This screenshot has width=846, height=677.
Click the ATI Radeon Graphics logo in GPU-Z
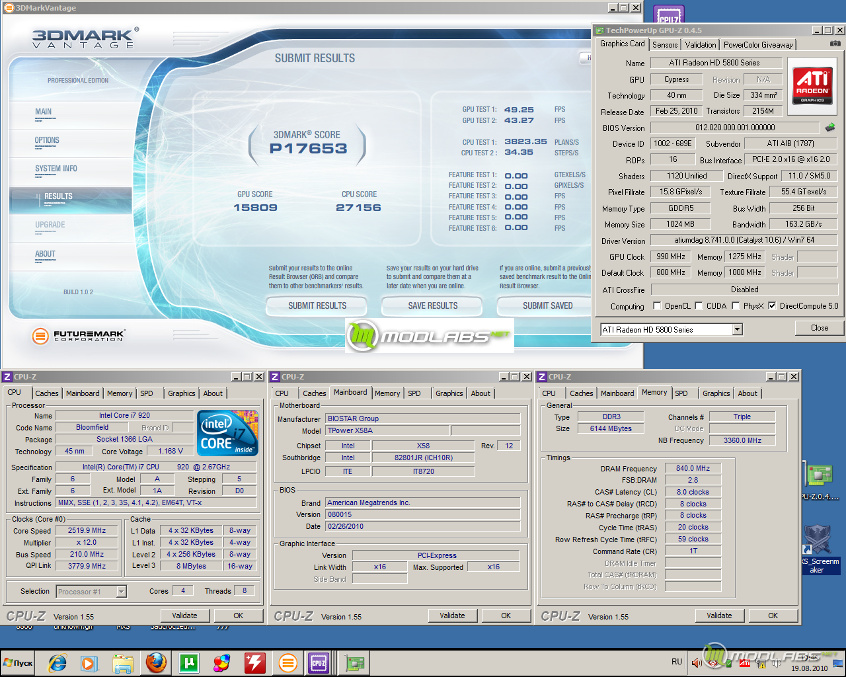tap(812, 85)
